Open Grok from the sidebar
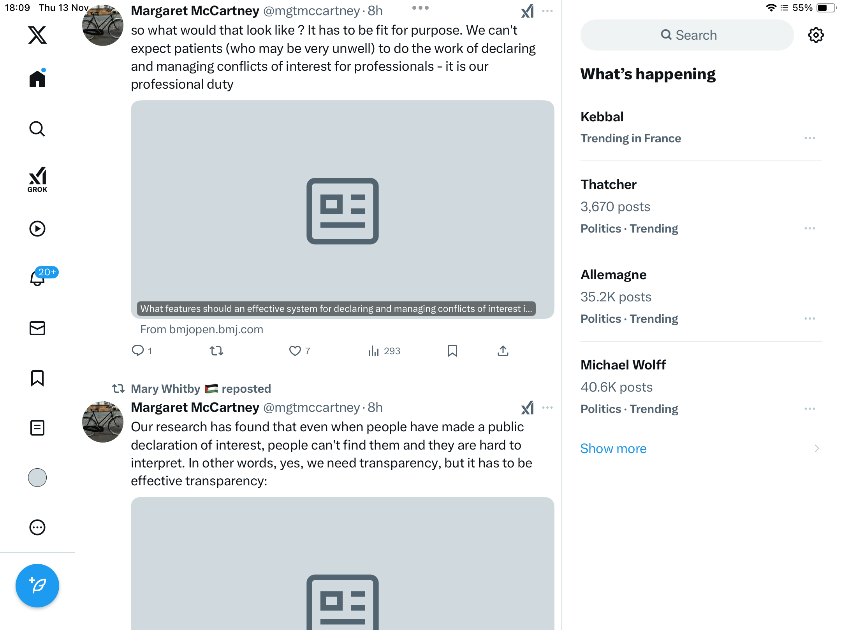 click(37, 179)
